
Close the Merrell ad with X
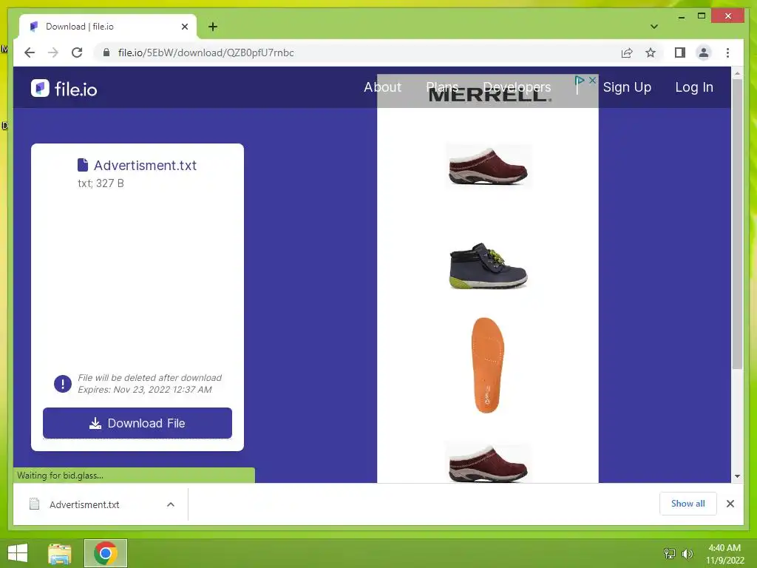pyautogui.click(x=592, y=80)
